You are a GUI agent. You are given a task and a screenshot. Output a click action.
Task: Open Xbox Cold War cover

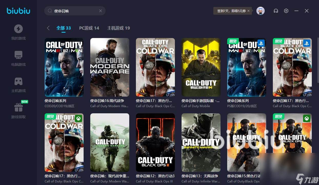point(64,143)
